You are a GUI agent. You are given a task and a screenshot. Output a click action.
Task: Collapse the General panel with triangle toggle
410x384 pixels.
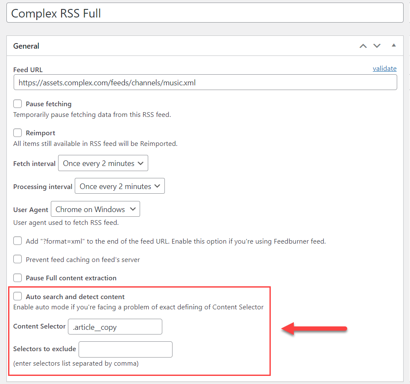(393, 46)
